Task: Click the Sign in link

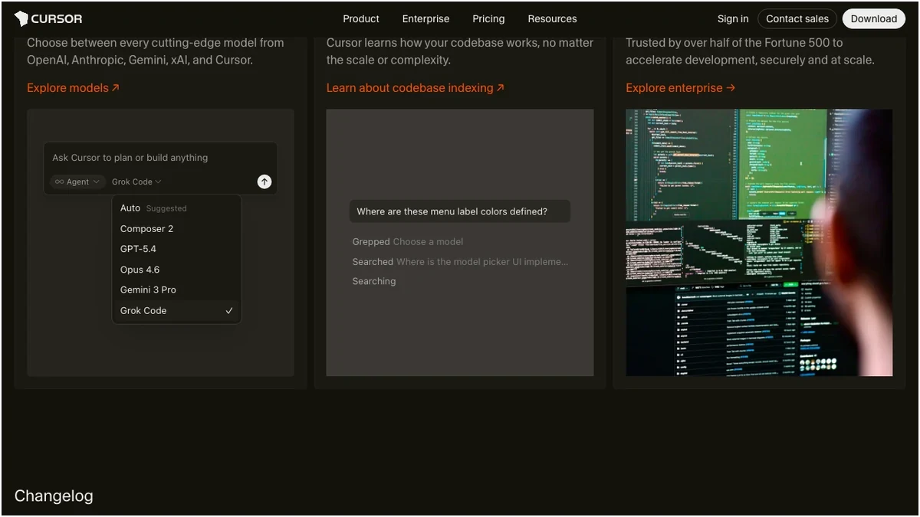Action: pos(732,18)
